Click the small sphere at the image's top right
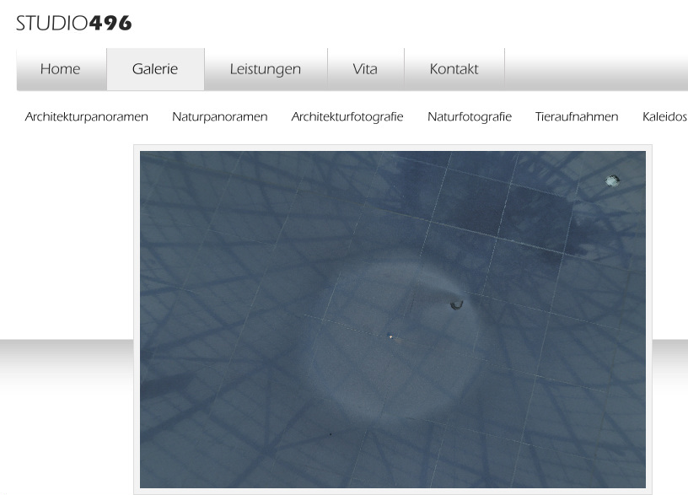This screenshot has width=688, height=495. (613, 180)
